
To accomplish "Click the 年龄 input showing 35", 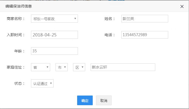I will pyautogui.click(x=54, y=51).
